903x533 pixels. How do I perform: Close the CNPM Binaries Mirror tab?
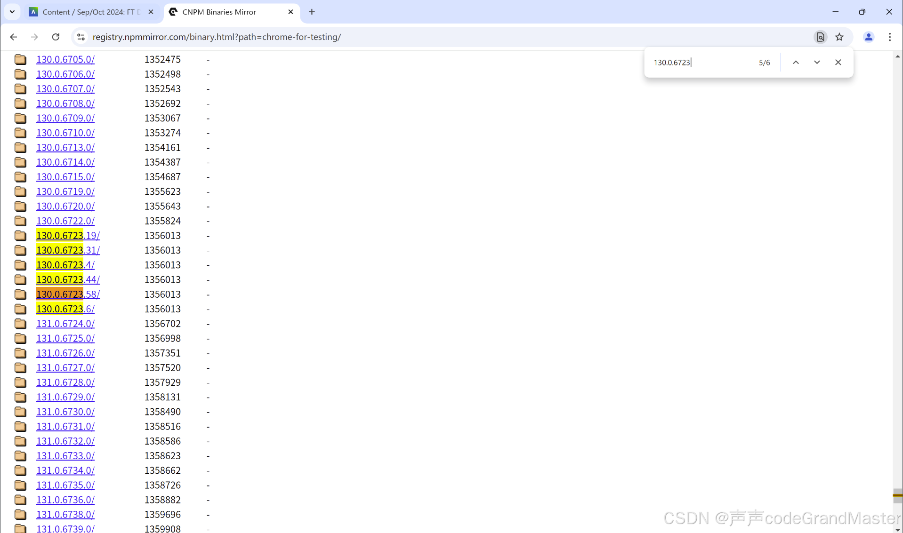click(290, 12)
